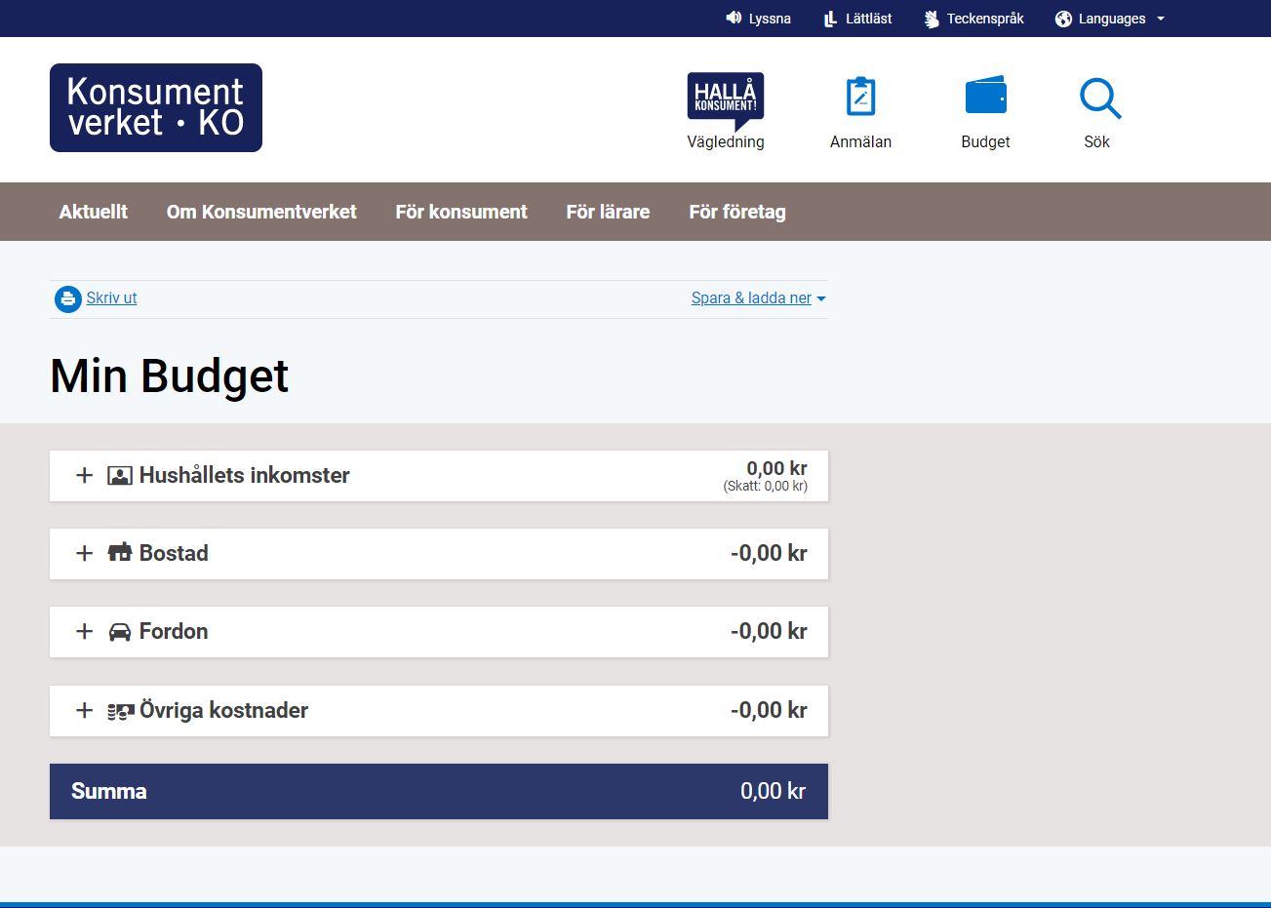The width and height of the screenshot is (1271, 908).
Task: Expand Hushållets inkomster with plus sign
Action: pyautogui.click(x=85, y=475)
